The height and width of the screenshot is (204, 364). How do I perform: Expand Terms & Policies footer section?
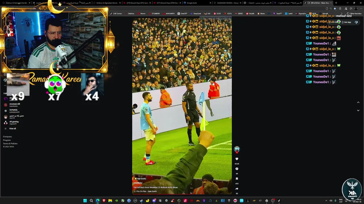coord(10,144)
